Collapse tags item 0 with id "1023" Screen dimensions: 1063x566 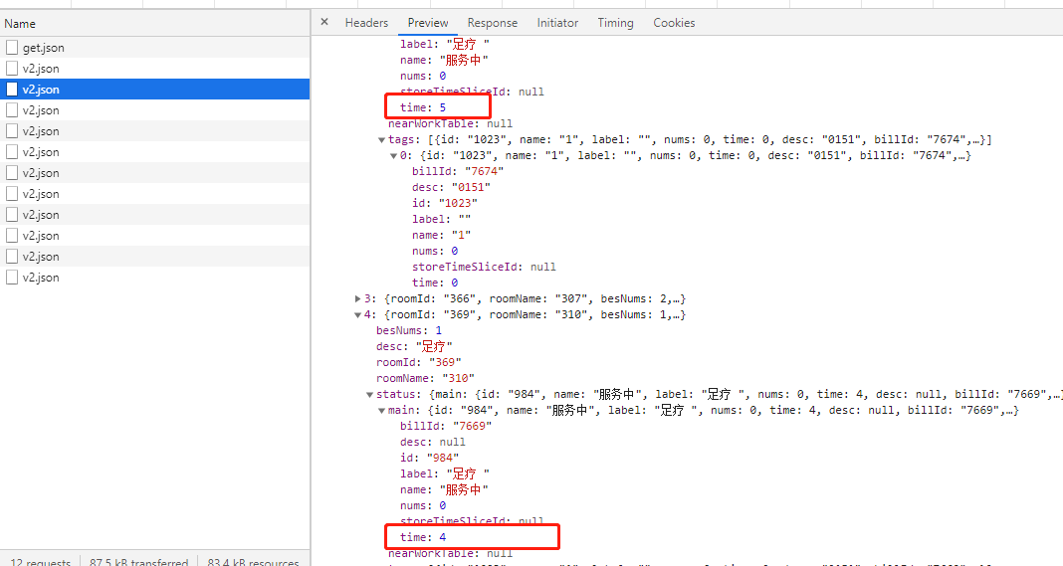pos(392,156)
